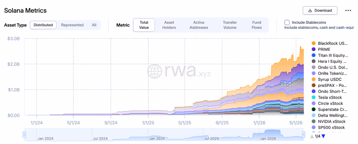358x144 pixels.
Task: Toggle Ondo U.S. Dol... legend color dot
Action: (314, 67)
